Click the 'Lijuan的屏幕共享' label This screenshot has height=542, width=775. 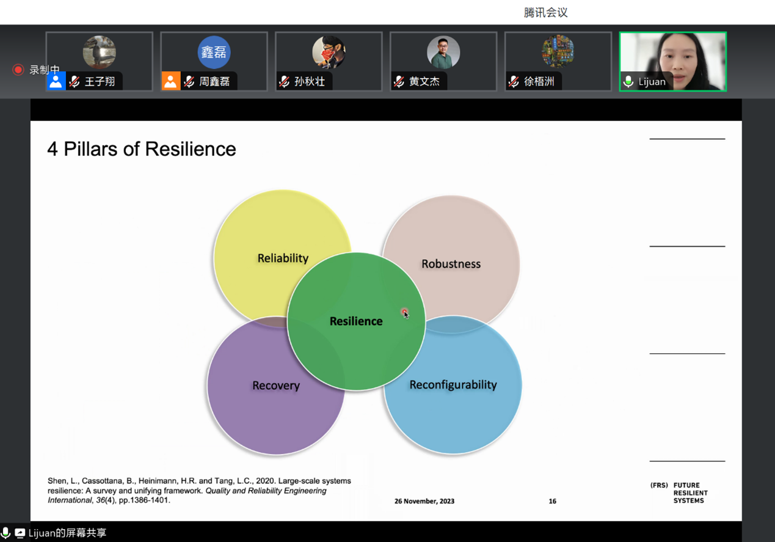(x=67, y=533)
